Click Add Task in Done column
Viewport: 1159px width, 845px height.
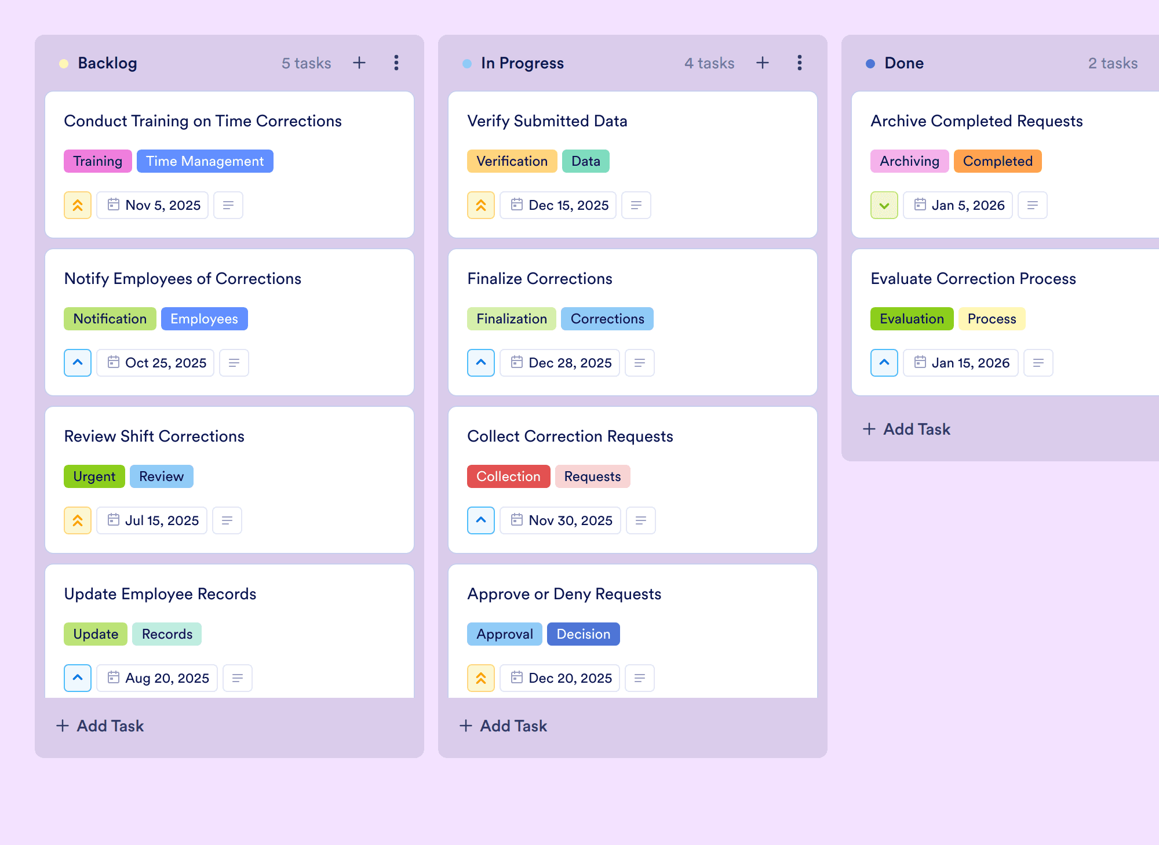(x=906, y=429)
